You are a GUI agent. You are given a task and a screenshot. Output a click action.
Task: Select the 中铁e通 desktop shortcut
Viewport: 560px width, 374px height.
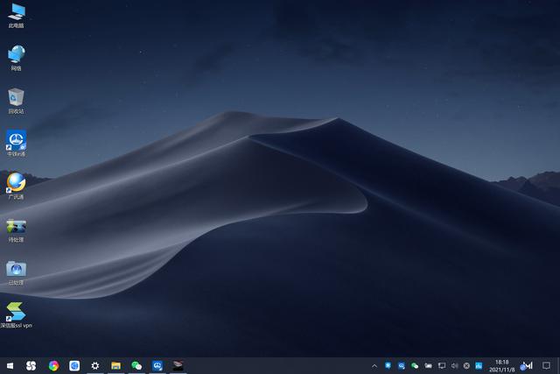16,144
